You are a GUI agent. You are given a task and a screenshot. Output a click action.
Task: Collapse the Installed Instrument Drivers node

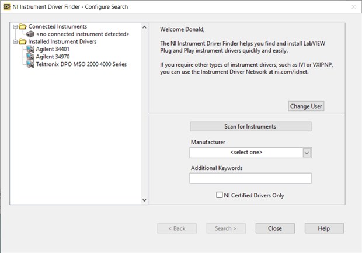15,41
